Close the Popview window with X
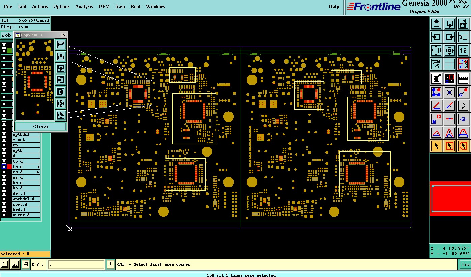This screenshot has width=471, height=277. (63, 35)
